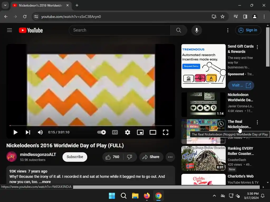
Task: Go to the YouTube home logo
Action: [x=31, y=30]
